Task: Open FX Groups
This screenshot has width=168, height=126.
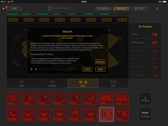Action: click(x=145, y=114)
